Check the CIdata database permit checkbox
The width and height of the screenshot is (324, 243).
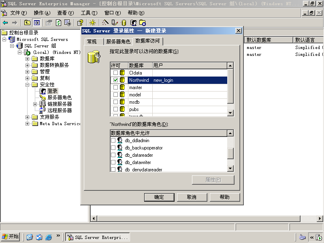(x=115, y=73)
